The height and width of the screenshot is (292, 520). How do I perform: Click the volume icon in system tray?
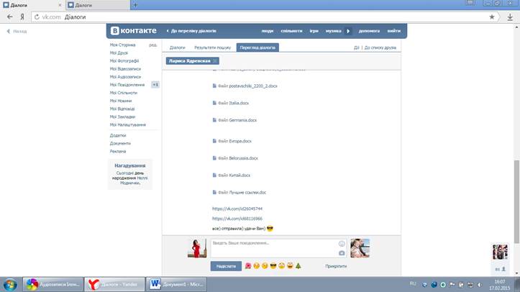(x=480, y=285)
